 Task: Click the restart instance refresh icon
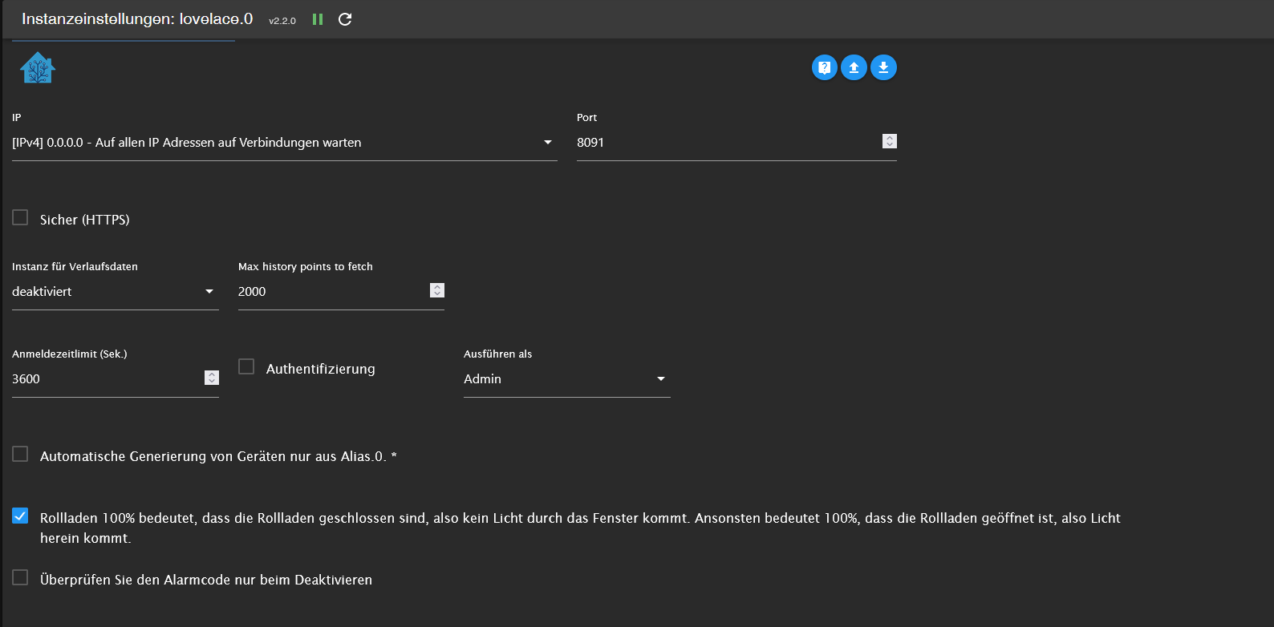pyautogui.click(x=345, y=19)
